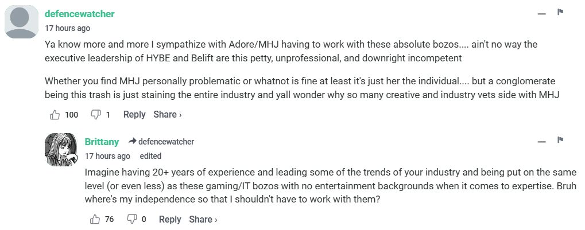Click Brittany's manga avatar image

pyautogui.click(x=60, y=150)
